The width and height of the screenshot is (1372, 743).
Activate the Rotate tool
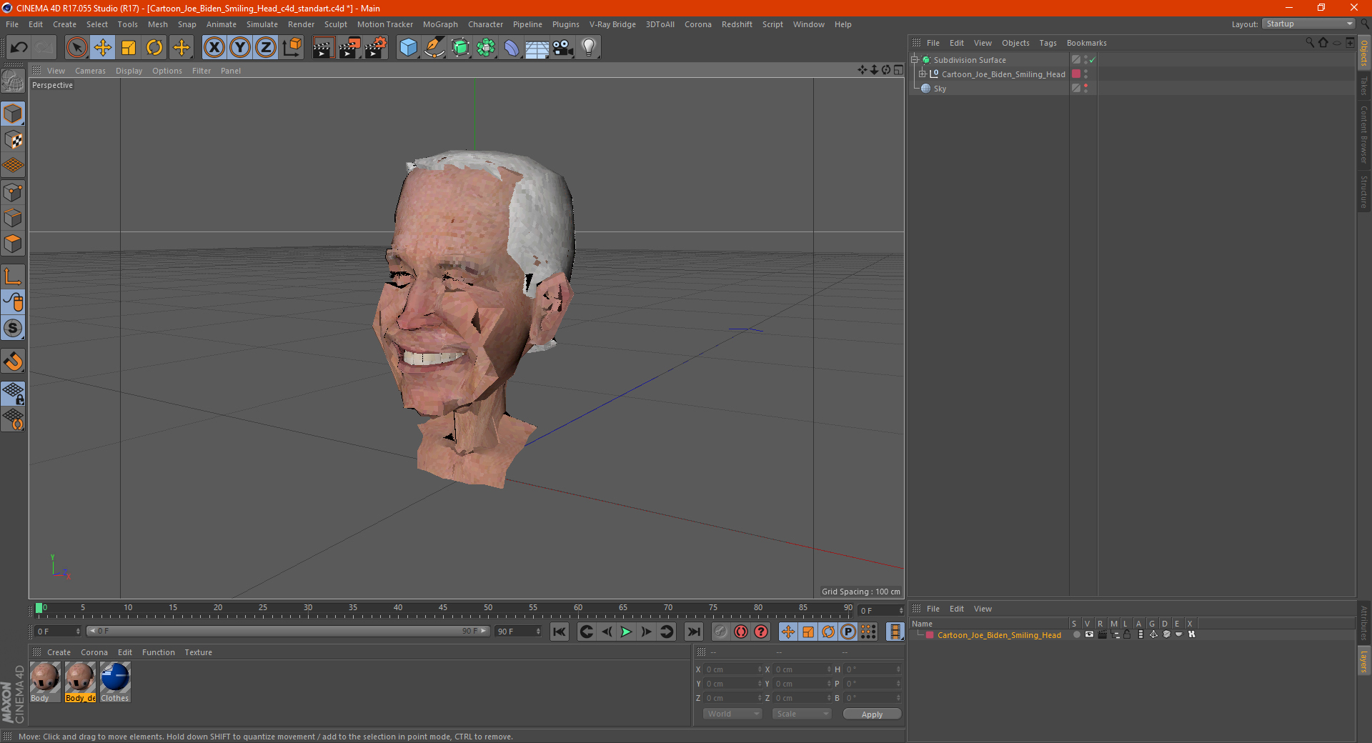pos(154,48)
